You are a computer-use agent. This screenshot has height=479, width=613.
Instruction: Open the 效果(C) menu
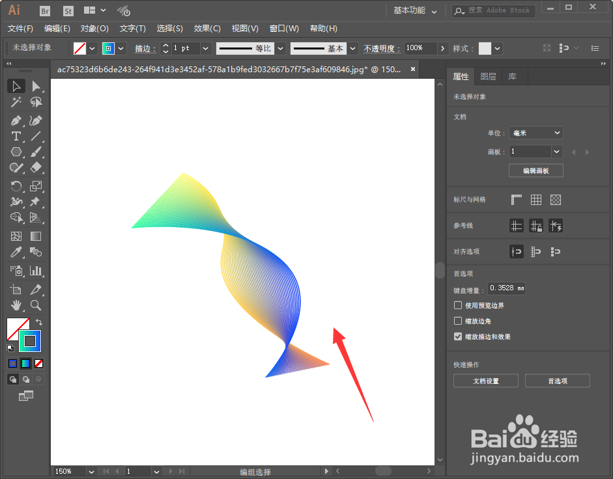[x=207, y=29]
